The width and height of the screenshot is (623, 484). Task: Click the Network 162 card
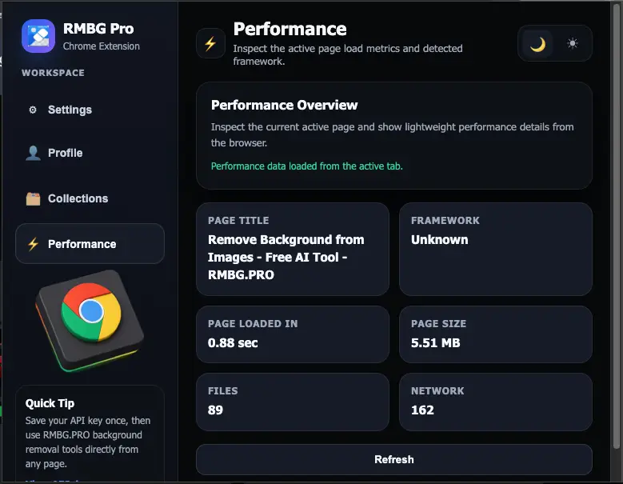point(496,402)
